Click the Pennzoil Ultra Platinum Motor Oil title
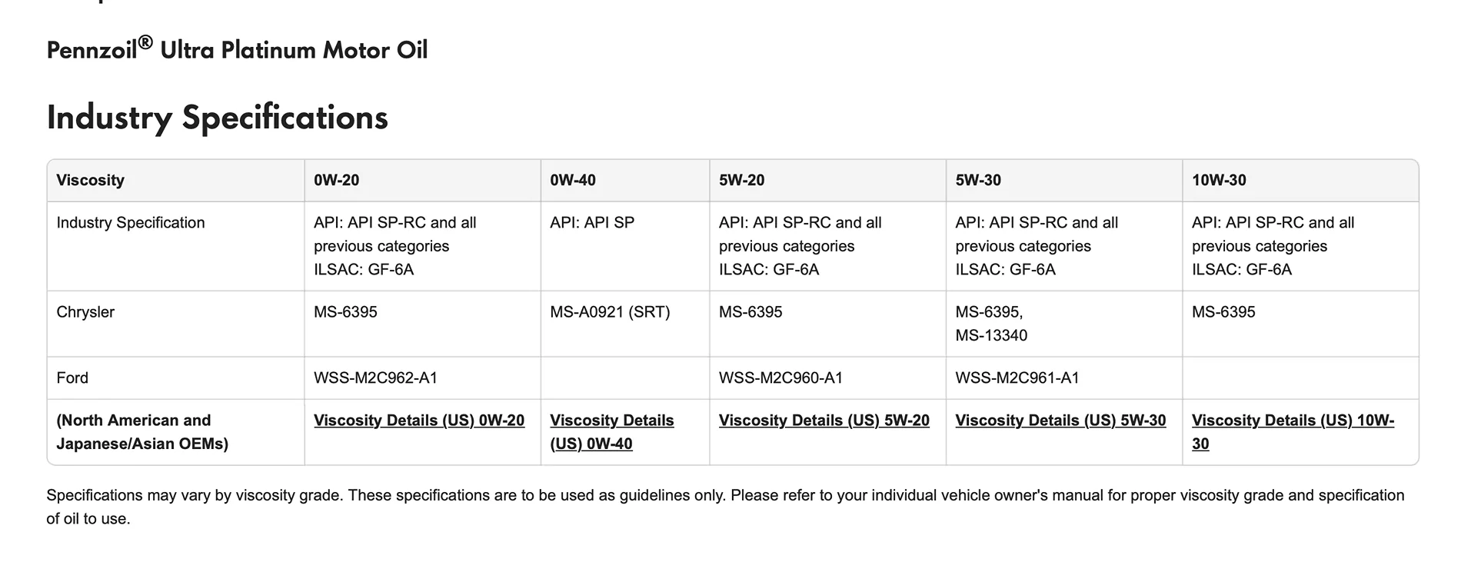The height and width of the screenshot is (582, 1461). 238,50
